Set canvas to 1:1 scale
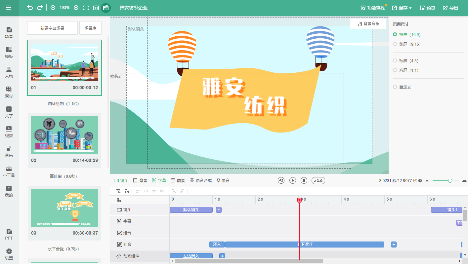The image size is (468, 264). (96, 8)
